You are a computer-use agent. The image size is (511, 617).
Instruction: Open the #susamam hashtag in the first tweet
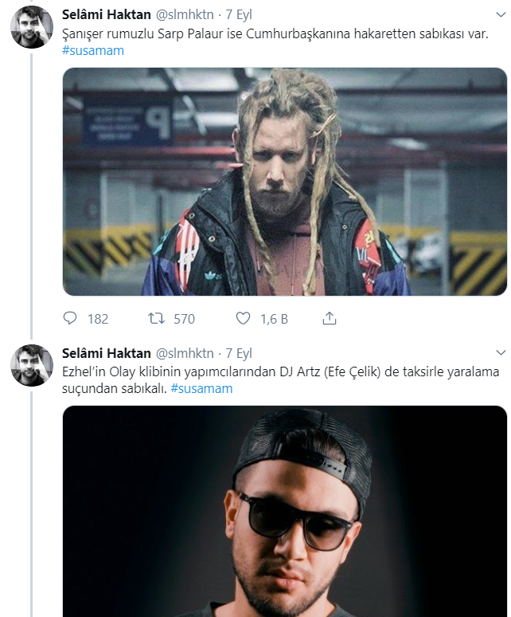[92, 51]
